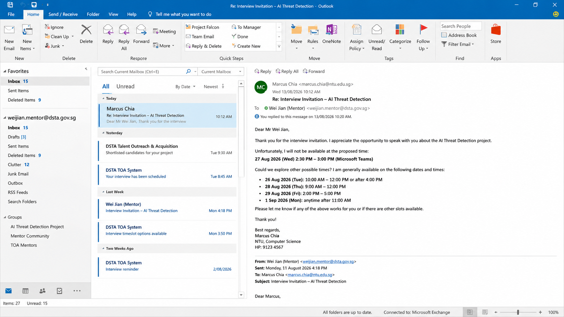Click the Rules icon
Viewport: 564px width, 317px height.
(x=313, y=30)
